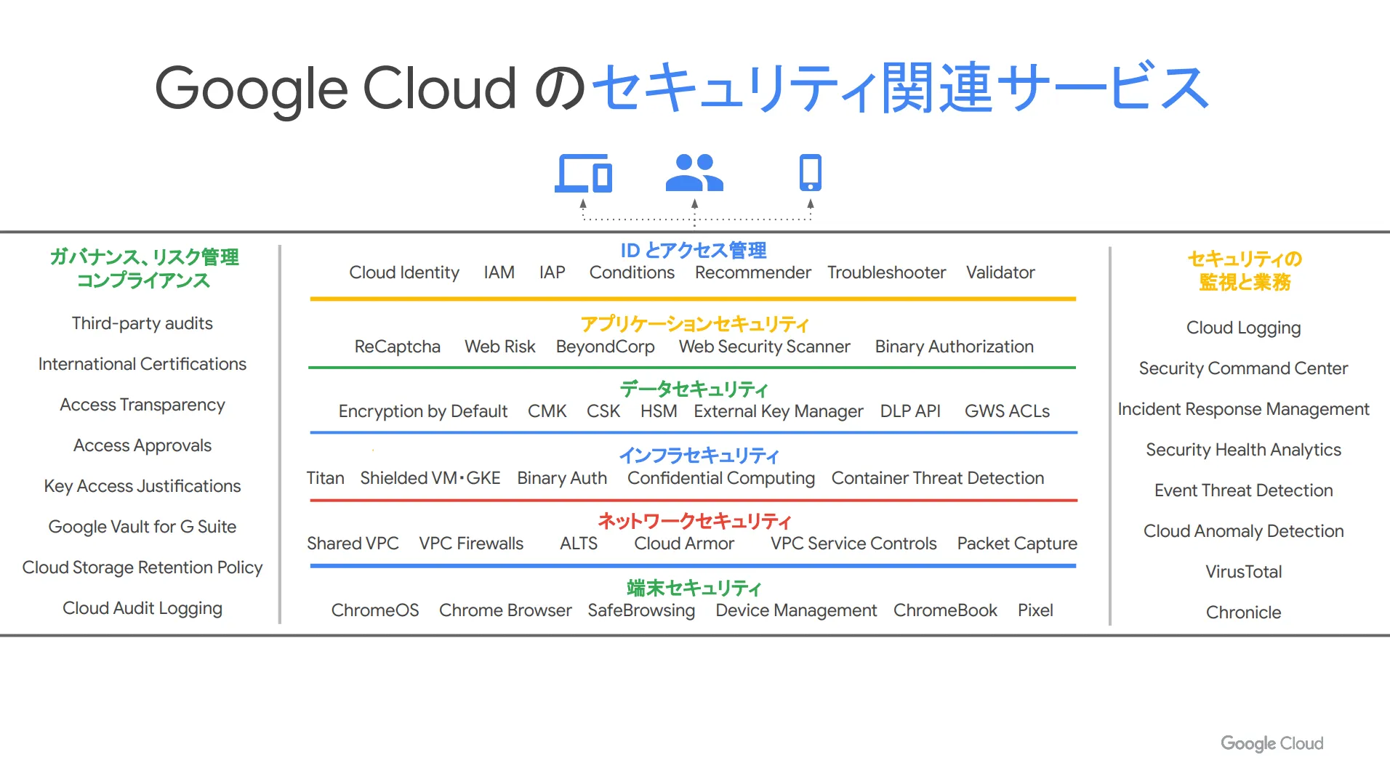
Task: Click the "BeyondCorp" text
Action: 606,347
